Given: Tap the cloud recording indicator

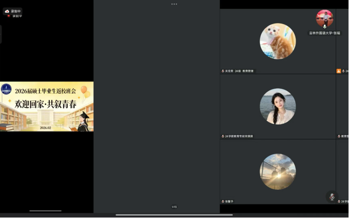Looking at the screenshot, I should tap(13, 11).
